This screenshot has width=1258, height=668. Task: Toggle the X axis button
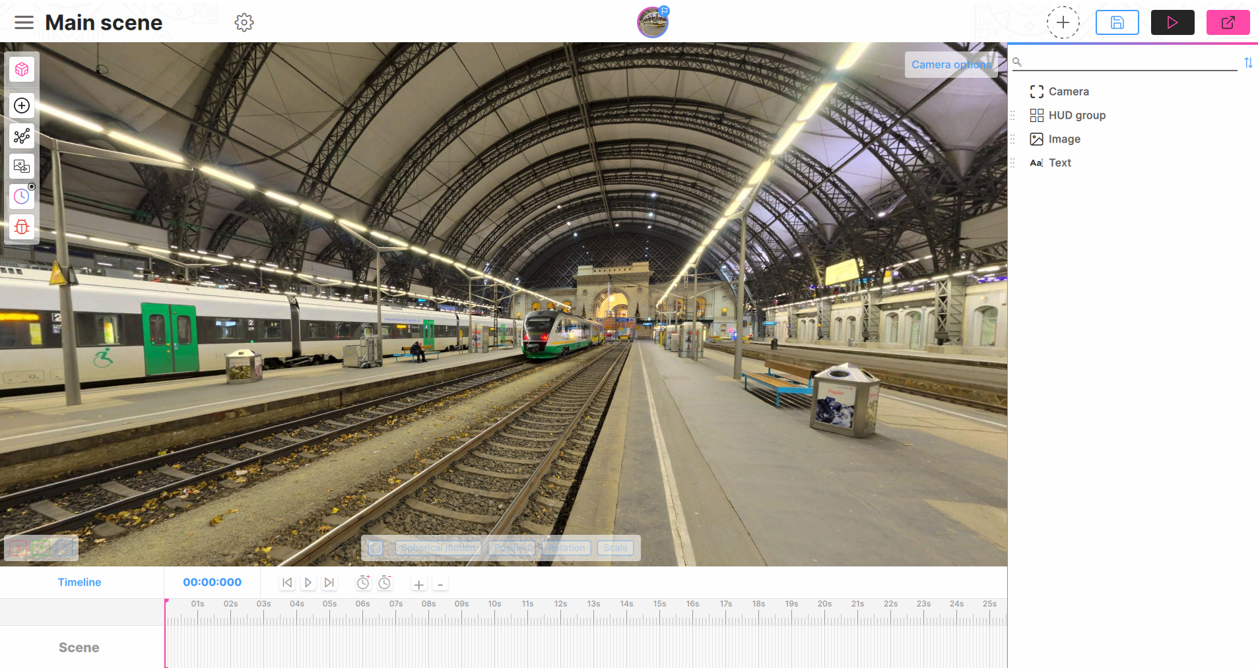[18, 548]
